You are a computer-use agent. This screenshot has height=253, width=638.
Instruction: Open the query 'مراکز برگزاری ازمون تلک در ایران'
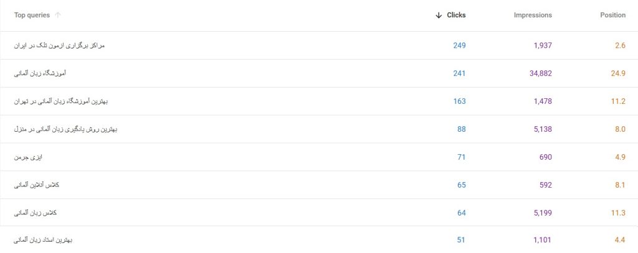coord(59,45)
